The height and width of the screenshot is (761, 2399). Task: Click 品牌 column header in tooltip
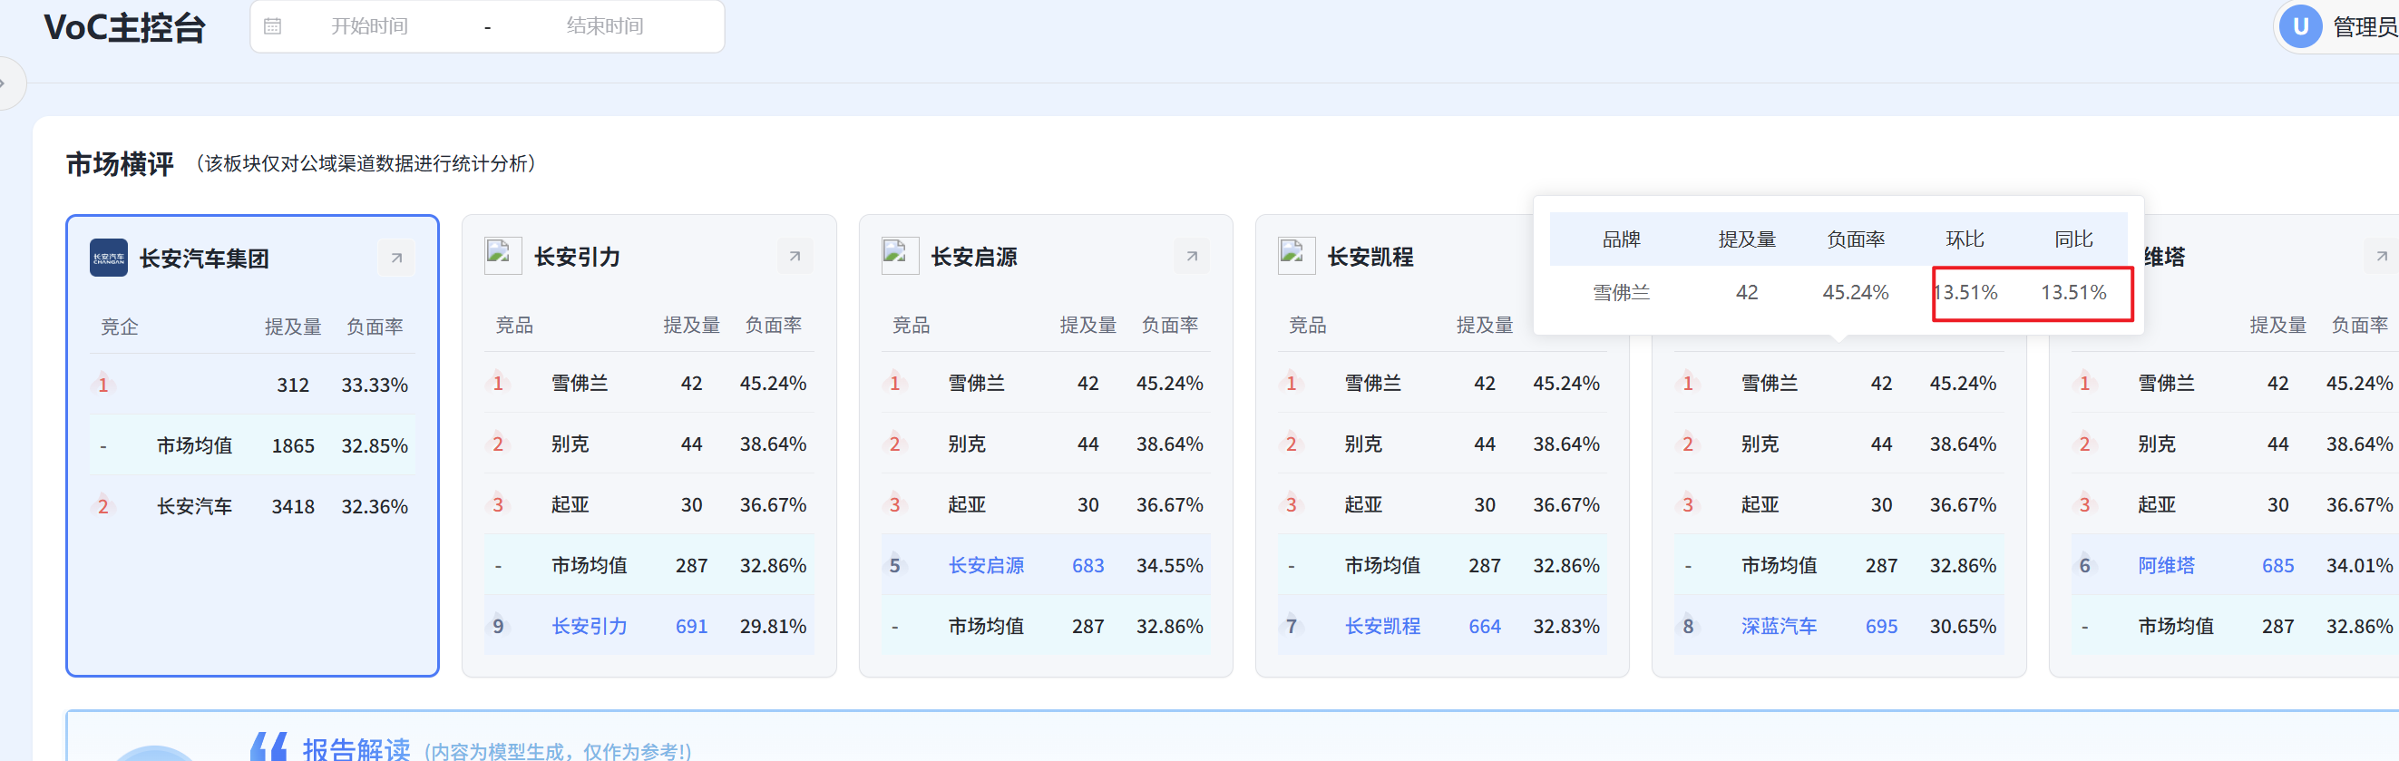pyautogui.click(x=1622, y=239)
